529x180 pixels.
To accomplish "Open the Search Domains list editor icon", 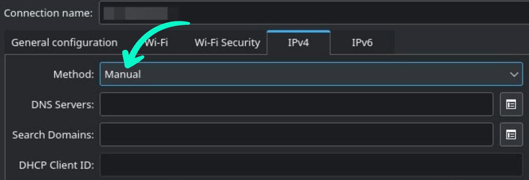I will (x=511, y=135).
